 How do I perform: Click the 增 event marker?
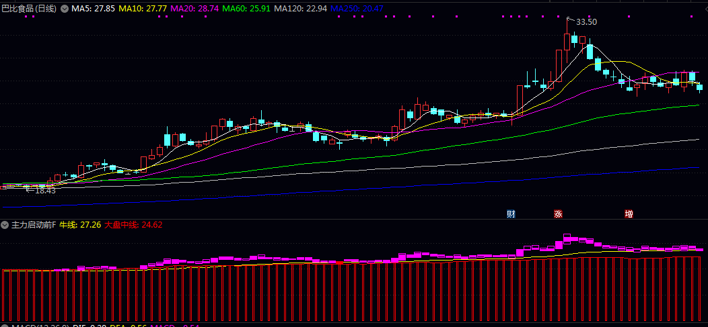pos(629,214)
